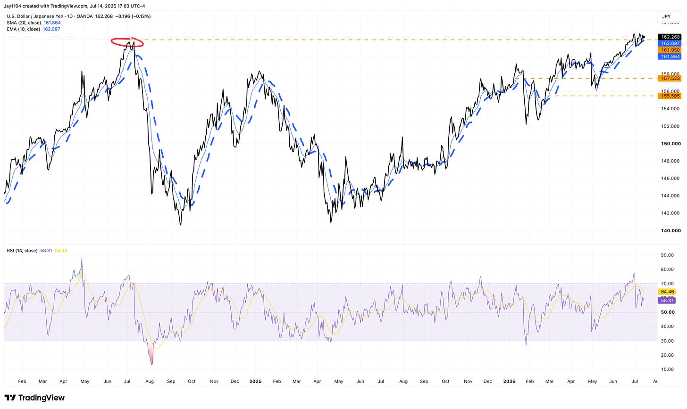687x409 pixels.
Task: Click the 10.00 RSI axis label
Action: click(667, 369)
